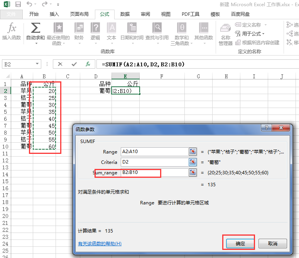Click cell D1 containing 品种
This screenshot has height=258, width=299.
(96, 84)
